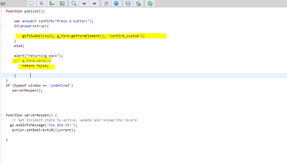The height and width of the screenshot is (164, 287).
Task: Jump to previous match with up arrow
Action: 94,3
